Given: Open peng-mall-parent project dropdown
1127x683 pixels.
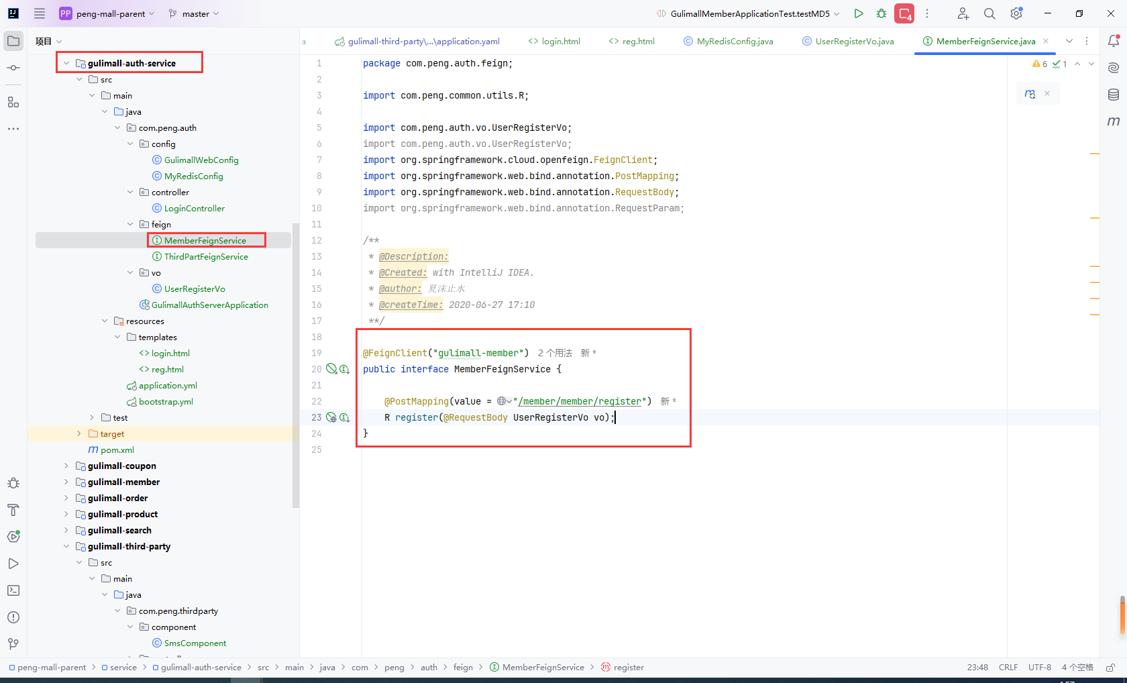Looking at the screenshot, I should [107, 13].
